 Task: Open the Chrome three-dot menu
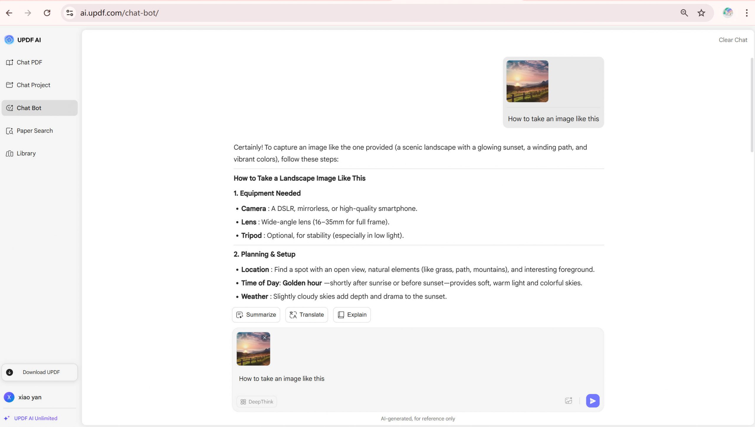pos(747,13)
